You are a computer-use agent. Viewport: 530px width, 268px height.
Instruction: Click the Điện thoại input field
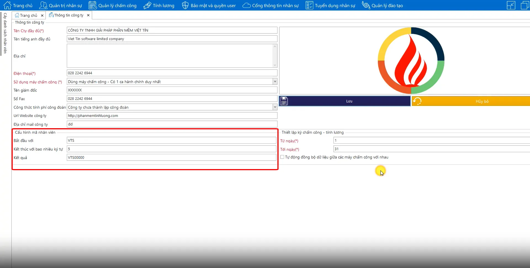[x=172, y=73]
